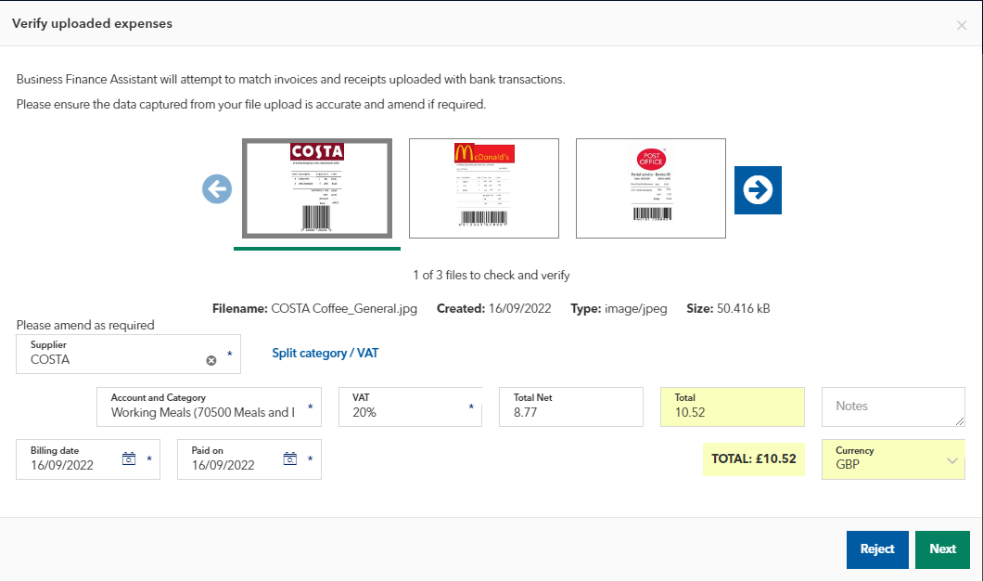Edit the Total 10.52 field
983x581 pixels.
tap(733, 407)
